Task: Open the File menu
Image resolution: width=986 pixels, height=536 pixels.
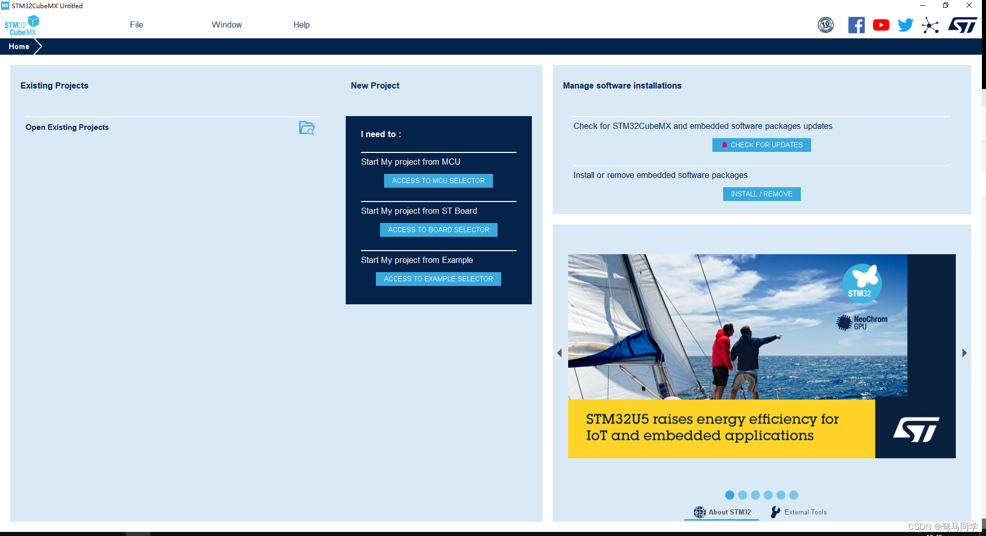Action: click(137, 25)
